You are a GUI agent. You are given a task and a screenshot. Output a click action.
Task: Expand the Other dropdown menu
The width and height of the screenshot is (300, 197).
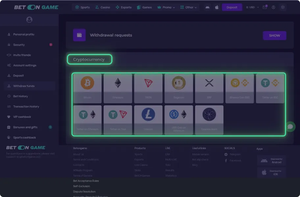189,7
